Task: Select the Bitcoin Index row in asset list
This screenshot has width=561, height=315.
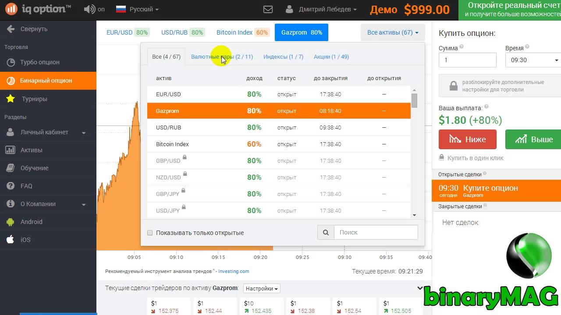Action: 279,144
